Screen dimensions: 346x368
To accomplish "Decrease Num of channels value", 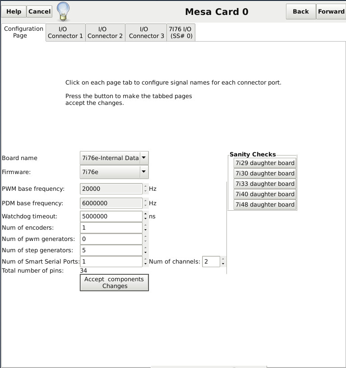I will pos(223,264).
